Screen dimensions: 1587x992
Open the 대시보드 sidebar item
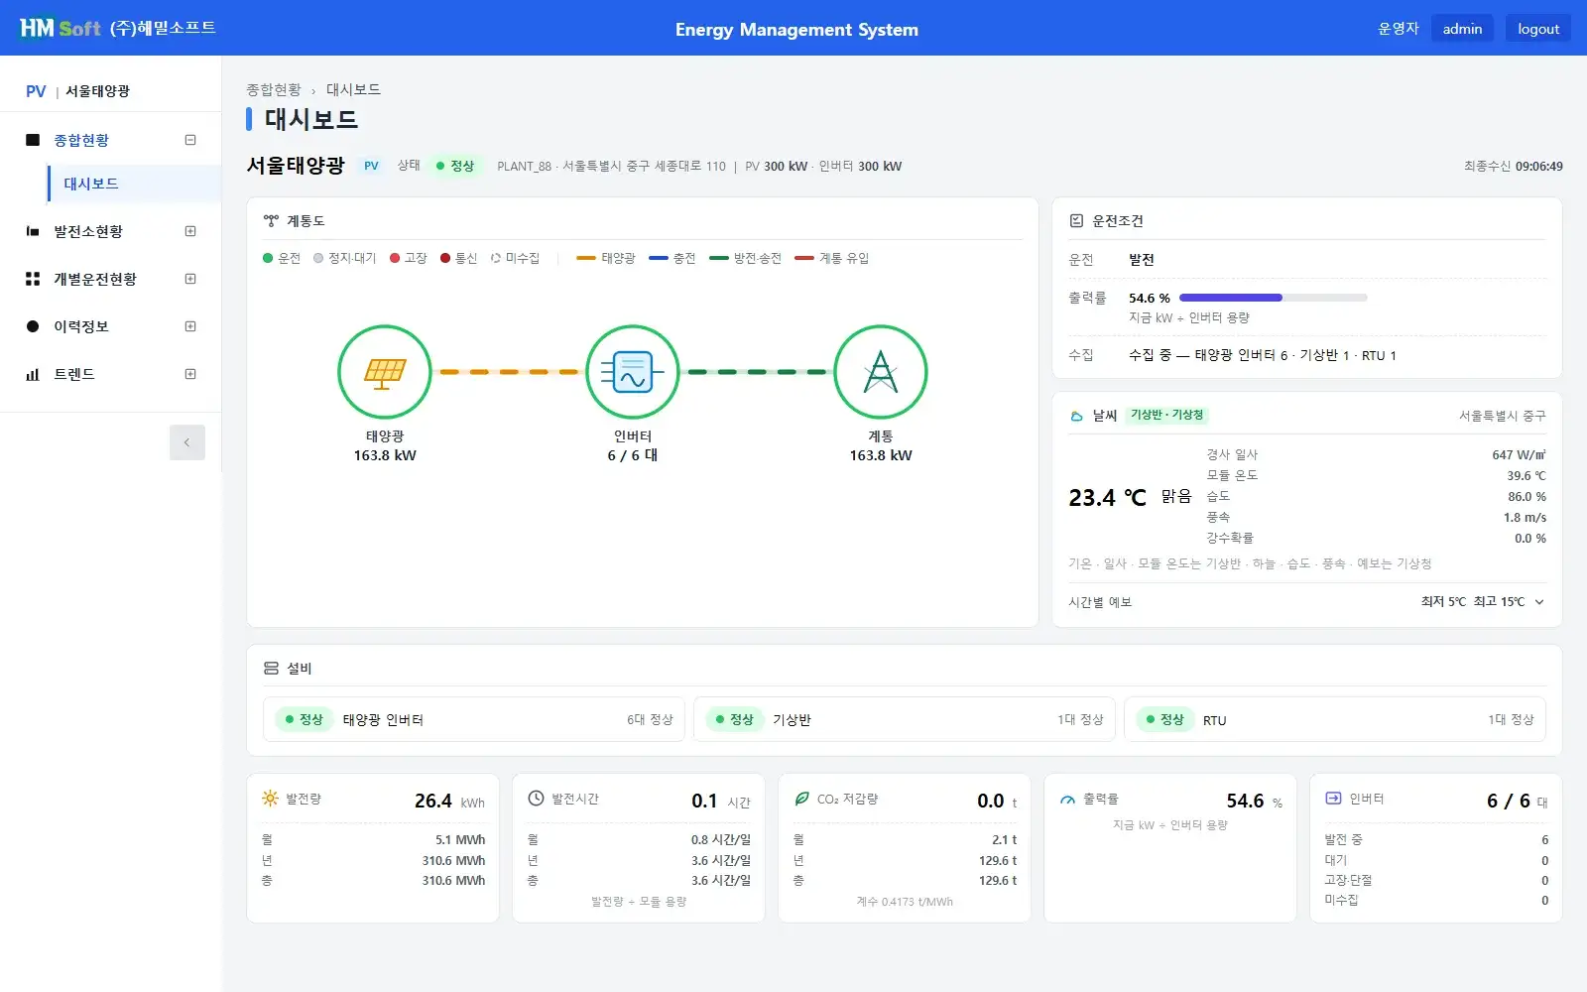click(x=134, y=184)
